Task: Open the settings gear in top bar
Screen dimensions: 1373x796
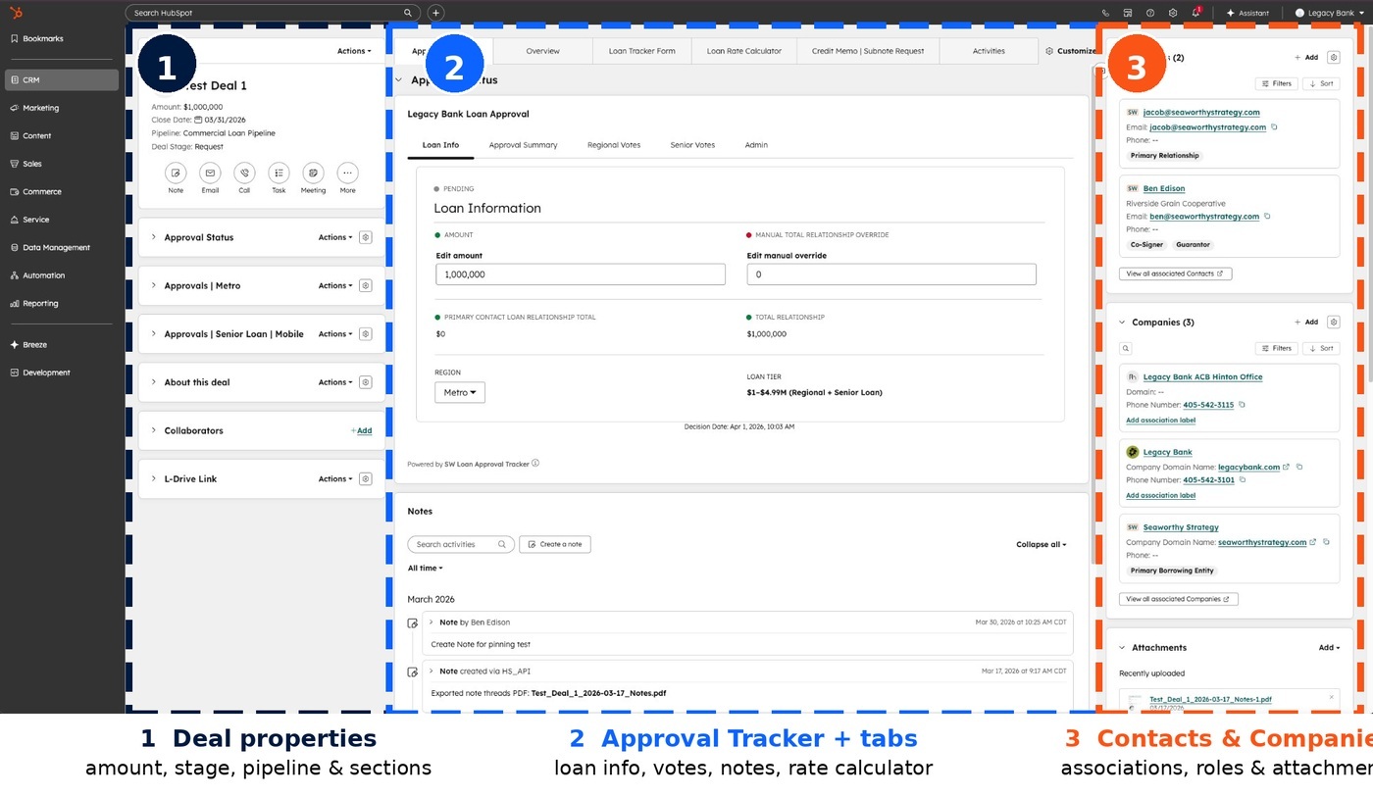Action: [x=1173, y=13]
